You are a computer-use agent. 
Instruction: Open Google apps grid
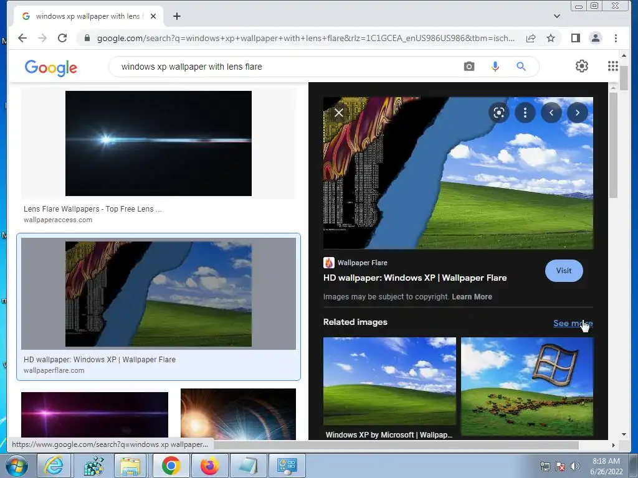click(x=613, y=66)
